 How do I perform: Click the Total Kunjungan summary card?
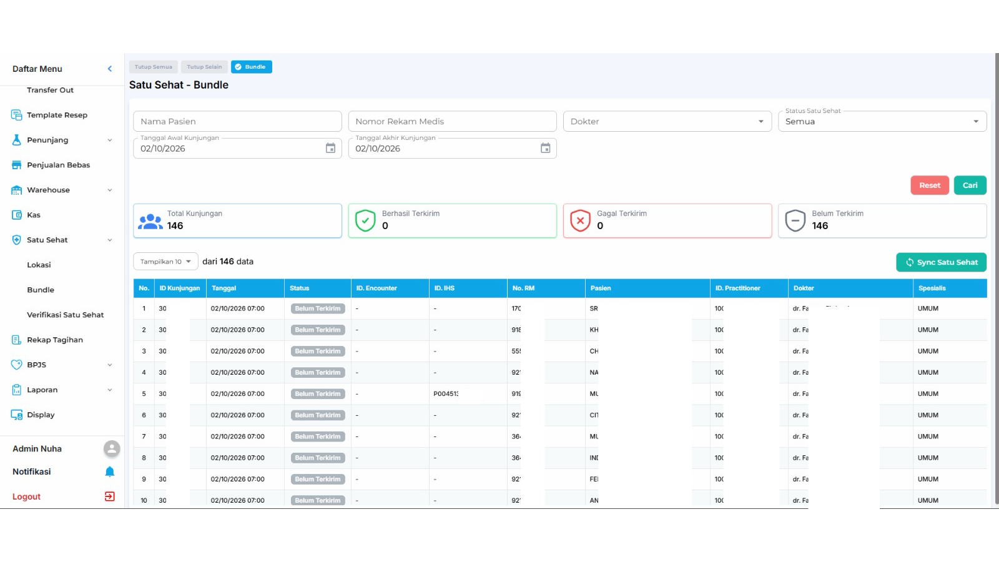237,220
